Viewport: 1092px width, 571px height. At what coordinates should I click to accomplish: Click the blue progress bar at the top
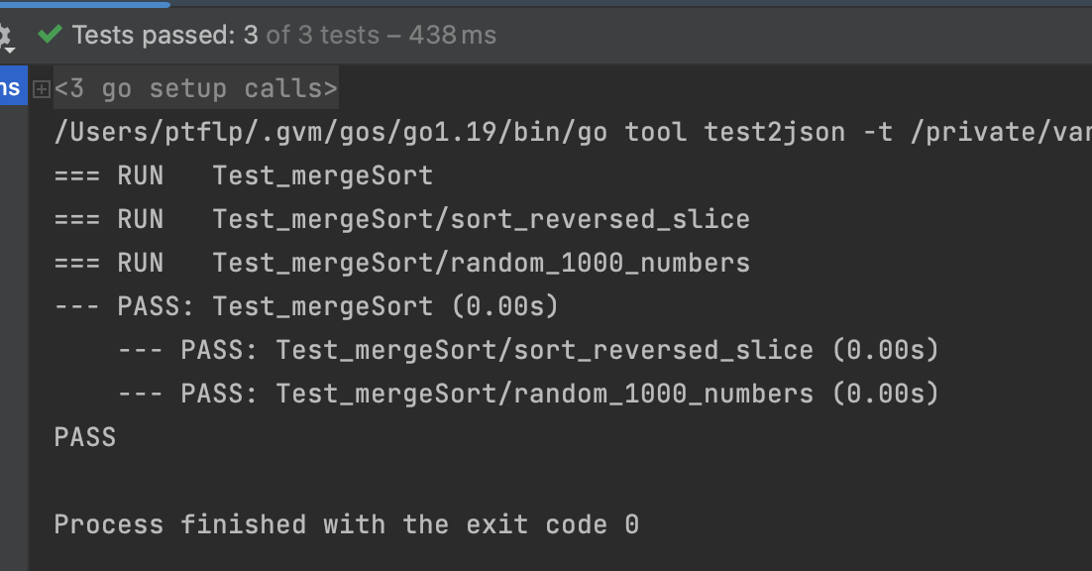(85, 4)
